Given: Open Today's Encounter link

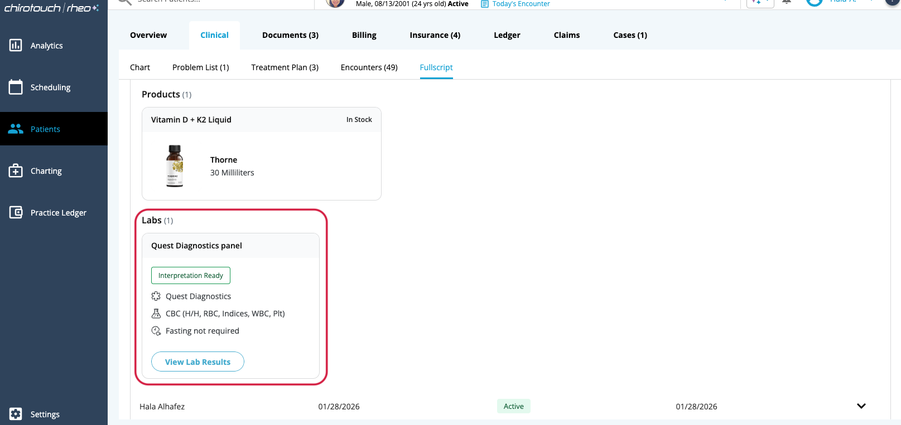Looking at the screenshot, I should pos(521,4).
